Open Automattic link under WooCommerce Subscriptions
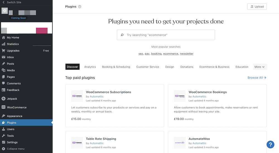This screenshot has height=153, width=279. 97,96
